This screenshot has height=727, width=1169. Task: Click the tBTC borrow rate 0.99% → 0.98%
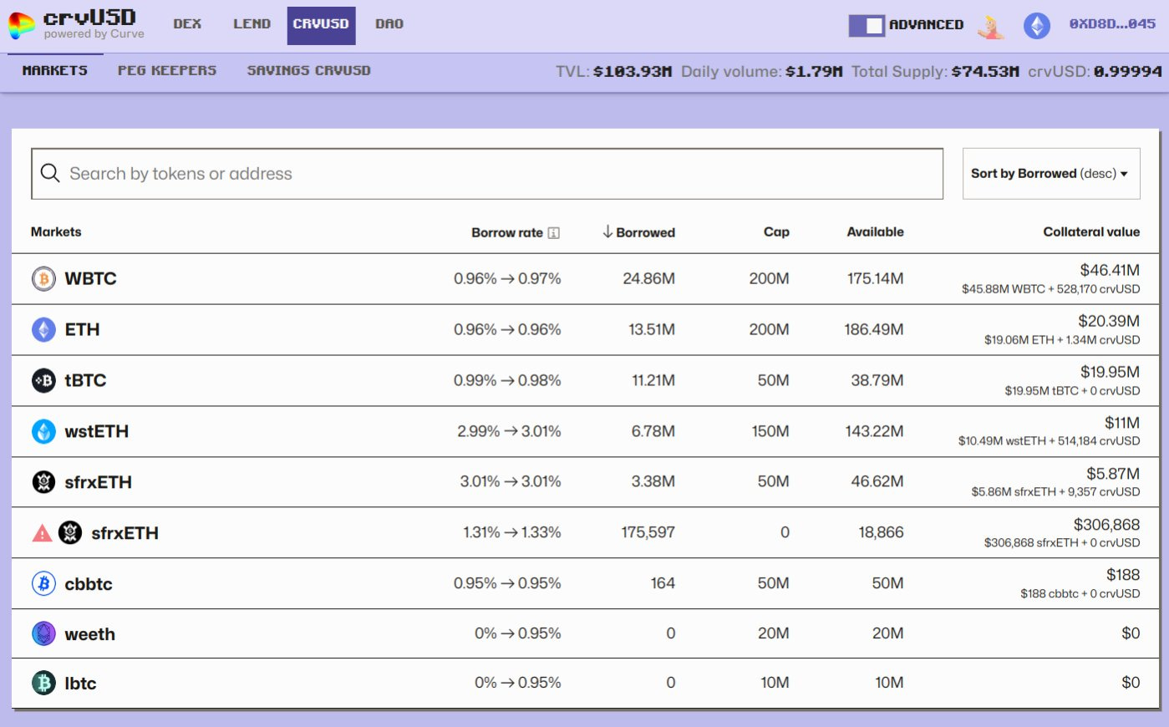tap(507, 380)
